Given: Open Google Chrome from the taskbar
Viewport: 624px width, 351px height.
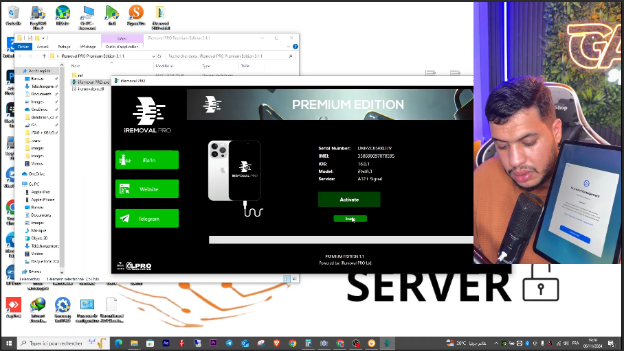Looking at the screenshot, I should click(x=293, y=343).
